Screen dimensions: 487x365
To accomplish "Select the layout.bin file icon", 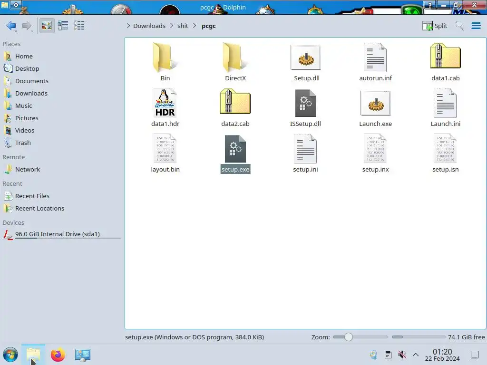I will [165, 149].
